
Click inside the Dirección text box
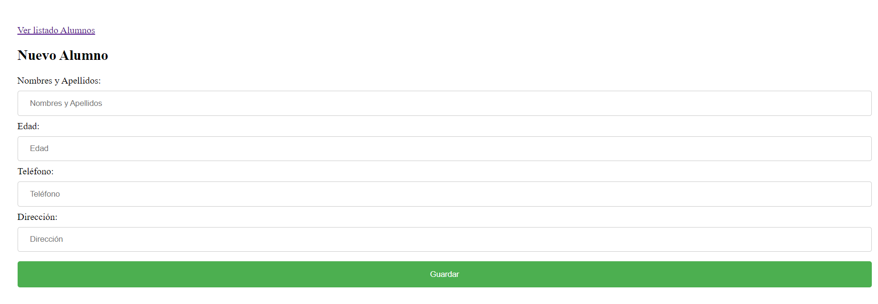pos(444,239)
